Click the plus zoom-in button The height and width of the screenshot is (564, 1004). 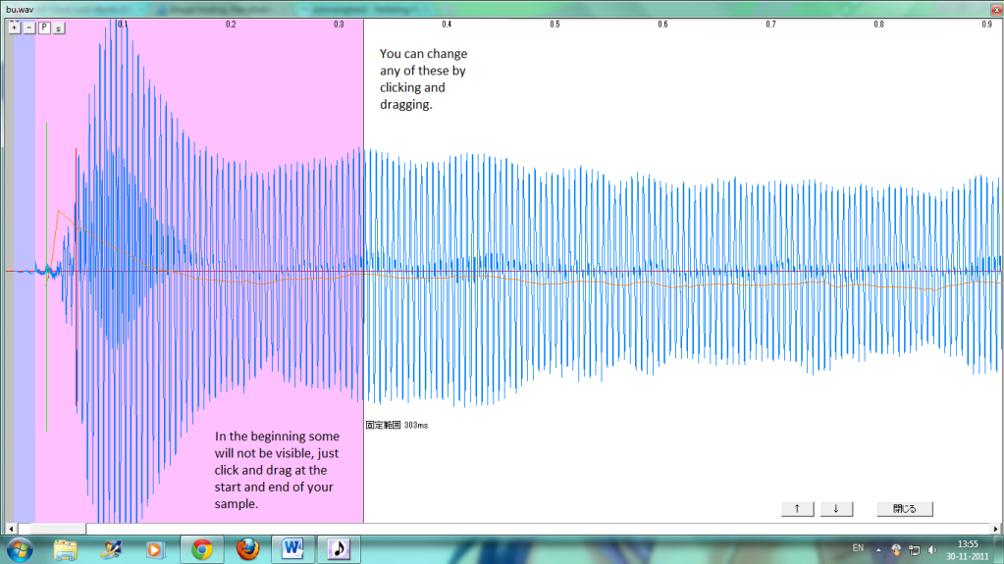click(x=14, y=27)
